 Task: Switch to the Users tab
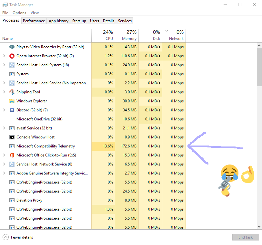[95, 21]
